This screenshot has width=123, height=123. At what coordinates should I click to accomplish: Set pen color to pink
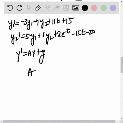pyautogui.click(x=94, y=8)
